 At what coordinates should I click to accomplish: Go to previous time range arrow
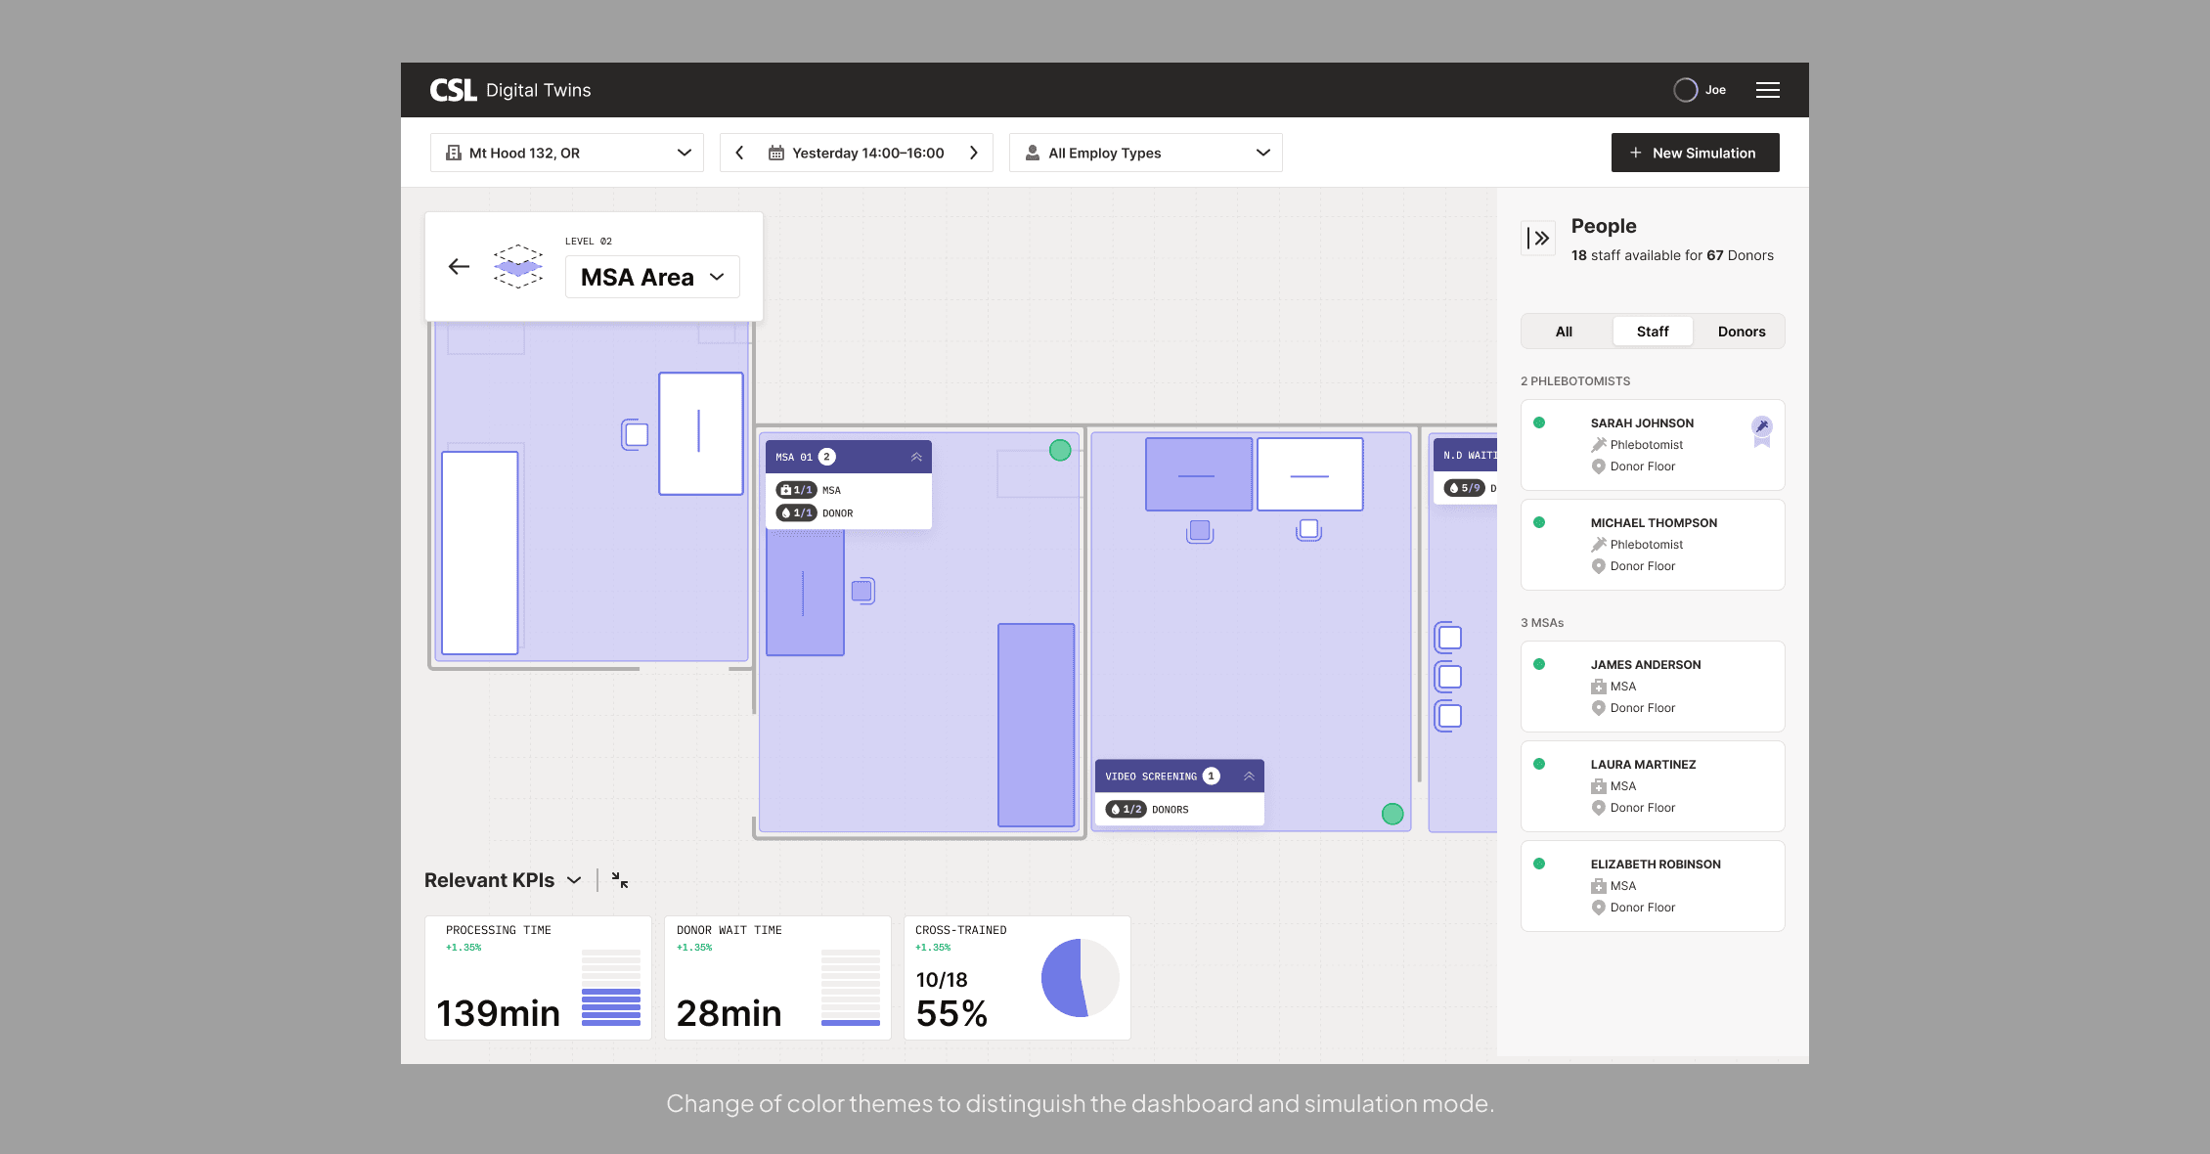pyautogui.click(x=740, y=153)
